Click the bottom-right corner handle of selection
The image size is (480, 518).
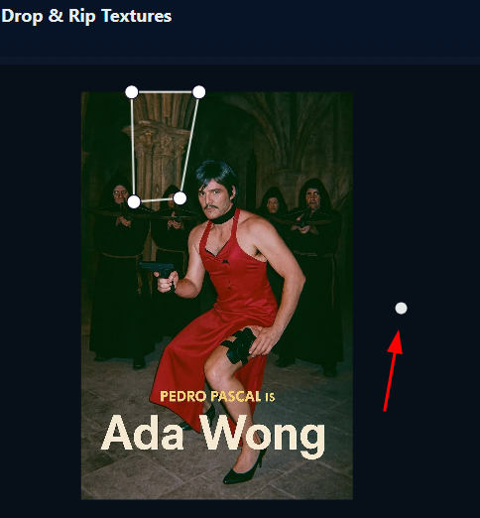[180, 198]
